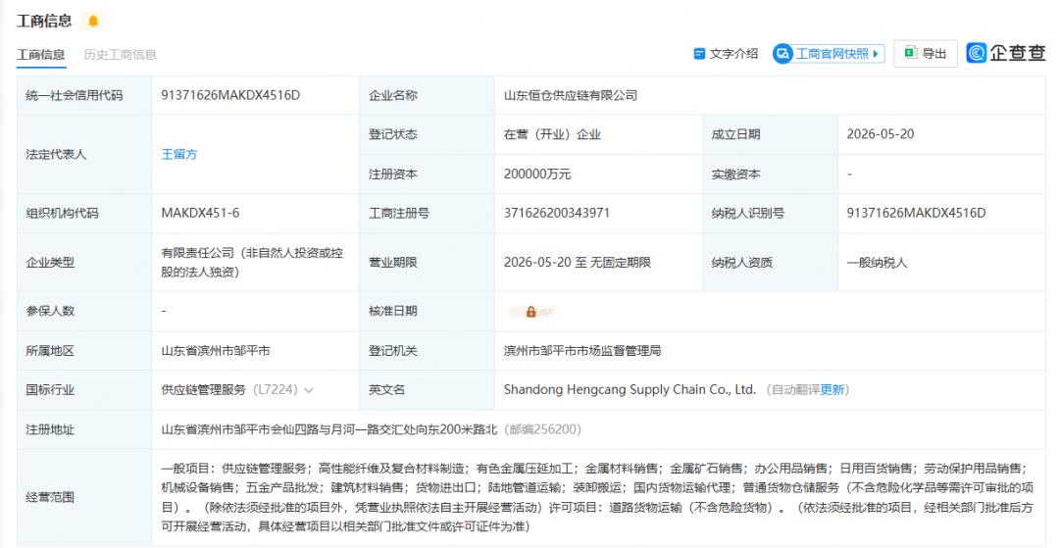Click the 注册地址 label cell
The width and height of the screenshot is (1059, 548).
(83, 429)
